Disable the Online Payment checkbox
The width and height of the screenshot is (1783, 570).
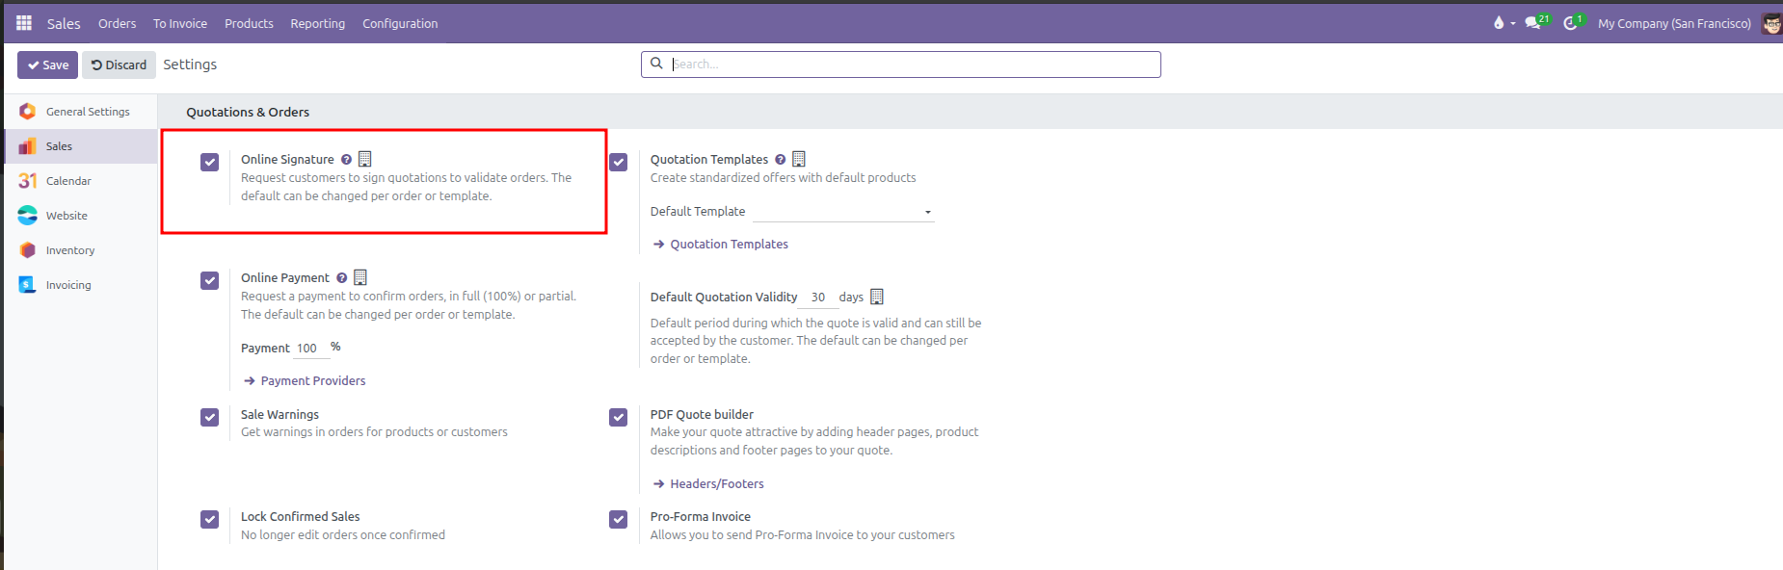(209, 280)
